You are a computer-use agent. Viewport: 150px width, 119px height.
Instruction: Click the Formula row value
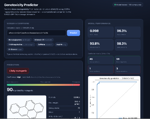77,97
